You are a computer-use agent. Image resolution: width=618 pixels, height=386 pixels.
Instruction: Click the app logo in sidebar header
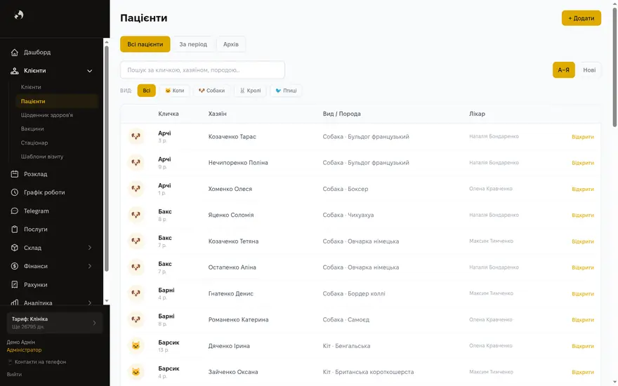(x=18, y=15)
